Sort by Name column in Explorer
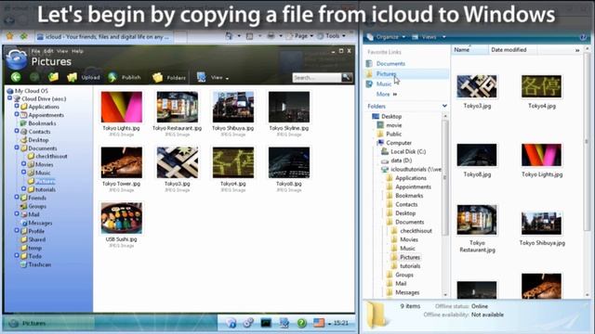 469,49
